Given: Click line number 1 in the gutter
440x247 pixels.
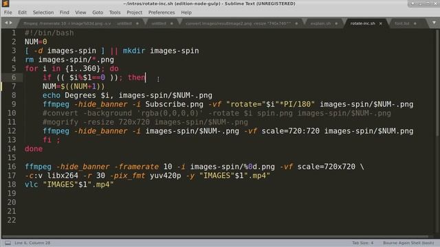Looking at the screenshot, I should (14, 33).
